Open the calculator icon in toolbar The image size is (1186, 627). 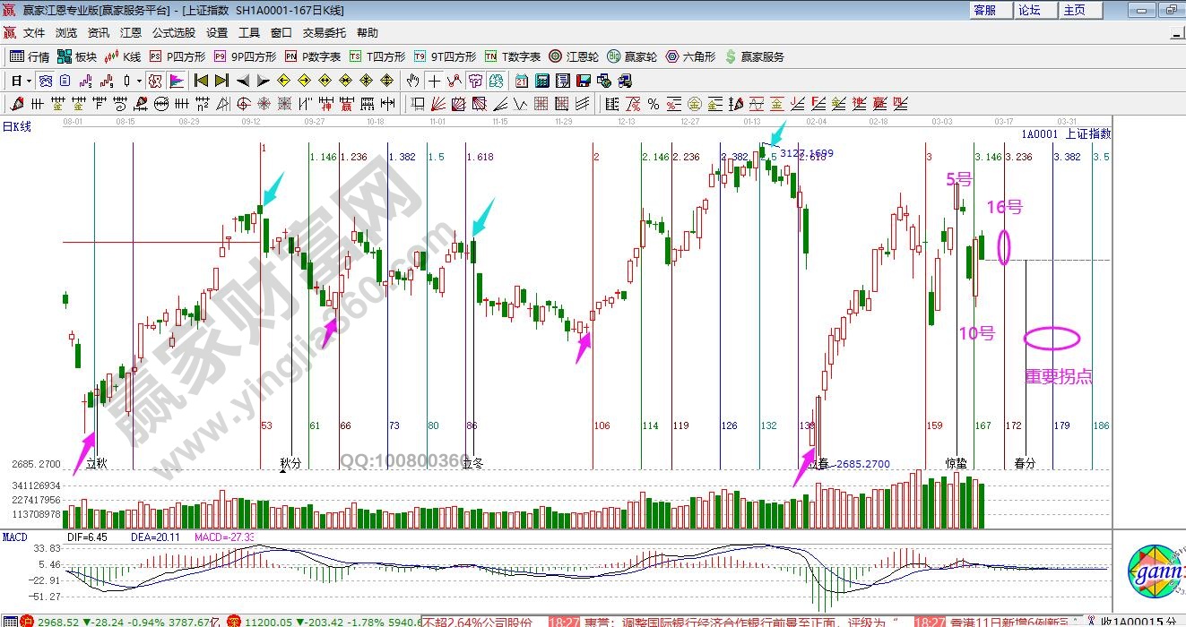[541, 81]
